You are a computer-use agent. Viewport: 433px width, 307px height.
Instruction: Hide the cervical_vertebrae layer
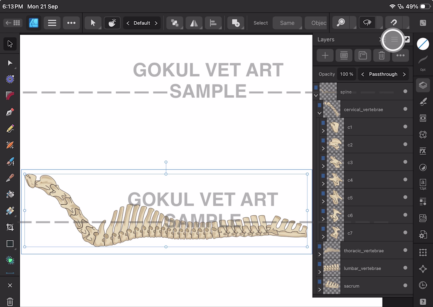point(405,109)
